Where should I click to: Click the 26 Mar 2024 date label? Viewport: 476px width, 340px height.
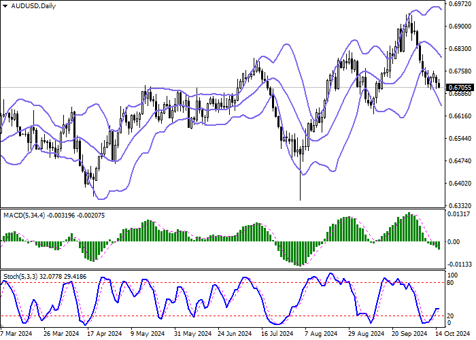click(x=61, y=334)
